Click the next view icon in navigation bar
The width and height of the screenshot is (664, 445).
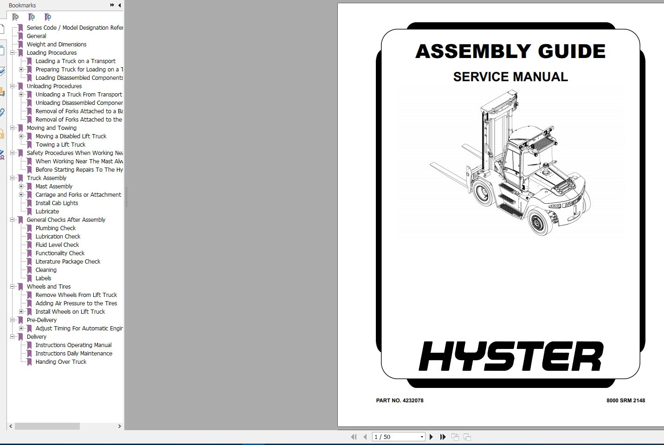[467, 437]
